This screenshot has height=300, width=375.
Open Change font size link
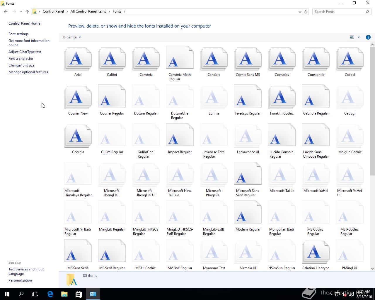(x=21, y=65)
